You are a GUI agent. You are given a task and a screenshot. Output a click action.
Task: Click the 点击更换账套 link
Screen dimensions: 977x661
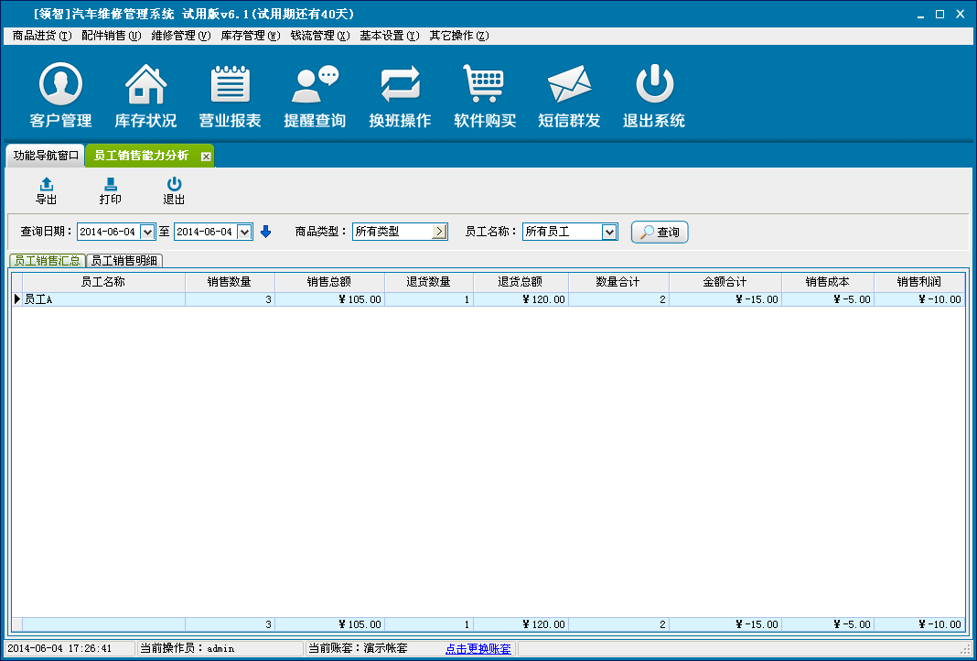click(478, 648)
